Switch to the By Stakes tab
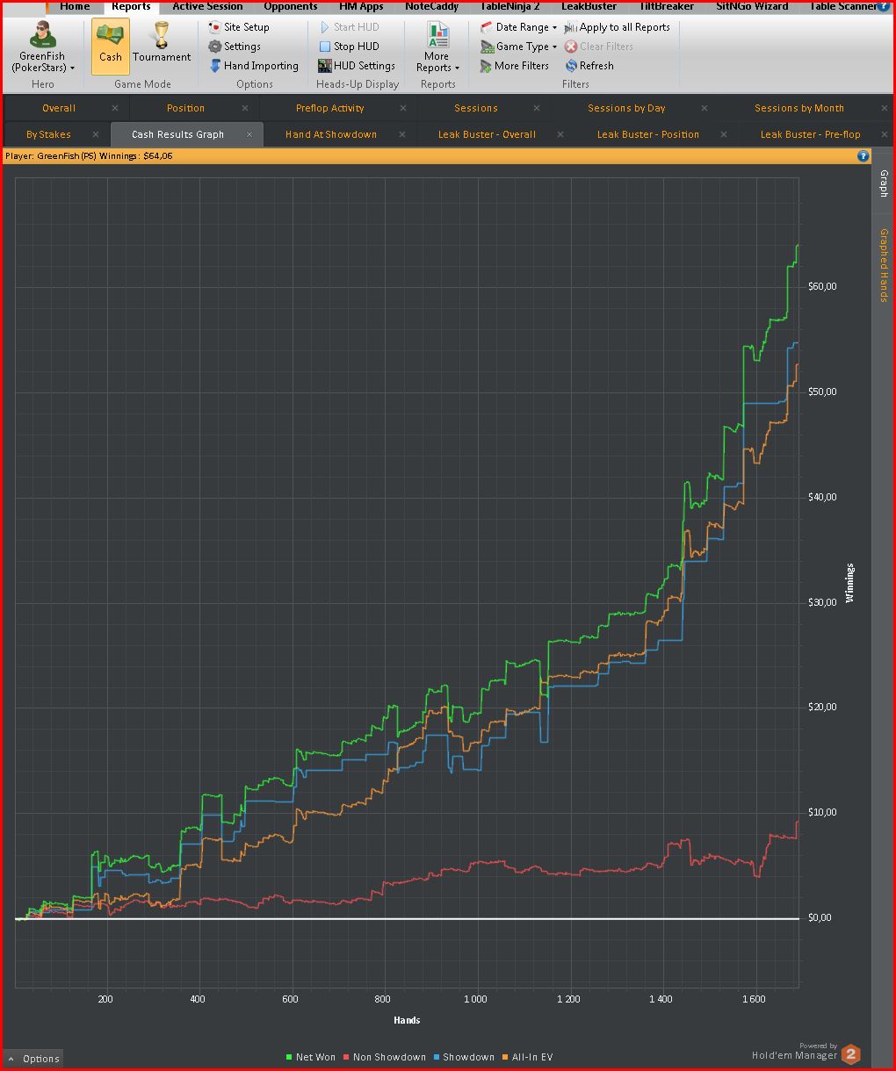This screenshot has width=896, height=1071. [48, 134]
